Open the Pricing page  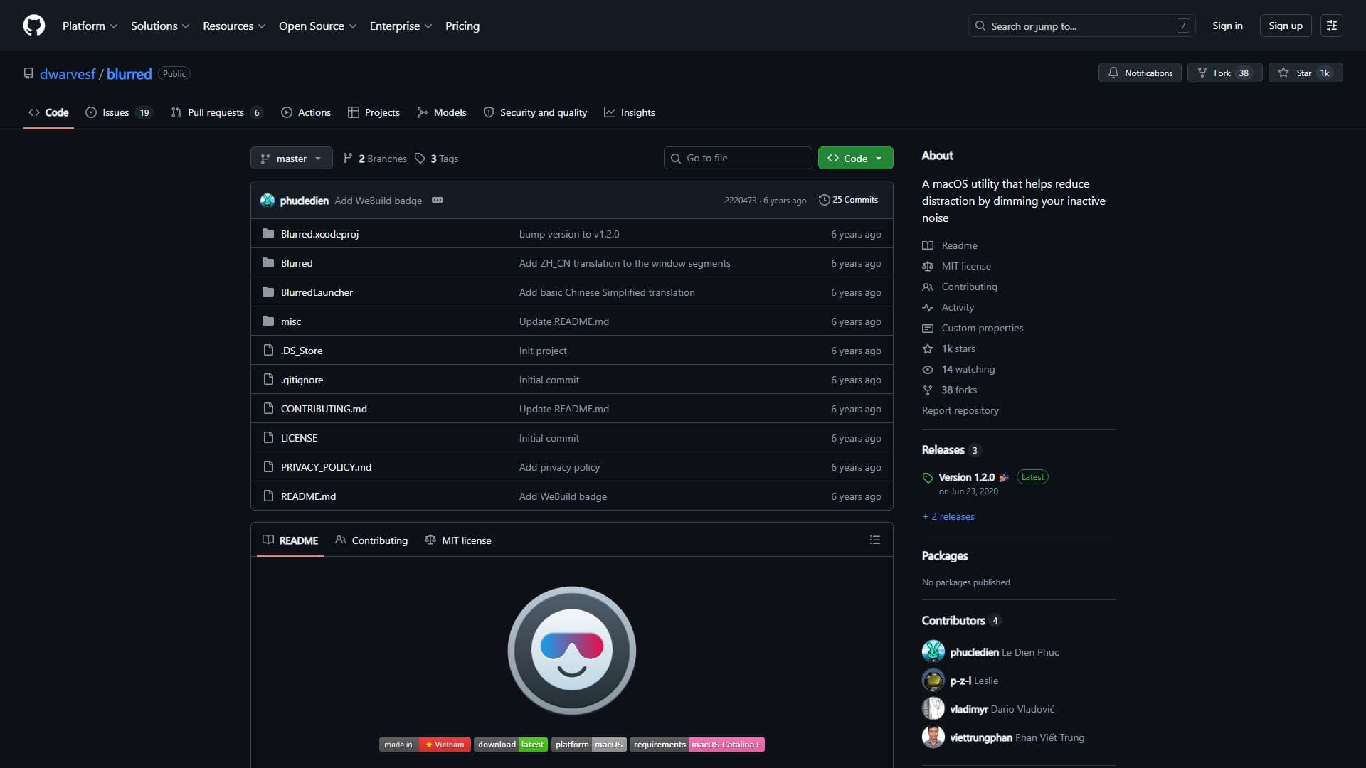click(x=462, y=26)
